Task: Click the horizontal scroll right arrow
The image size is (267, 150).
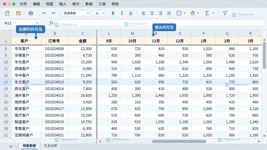Action: click(259, 141)
